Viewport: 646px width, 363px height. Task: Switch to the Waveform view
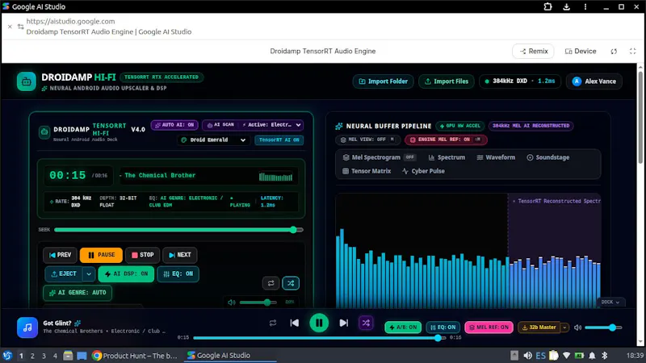click(496, 157)
